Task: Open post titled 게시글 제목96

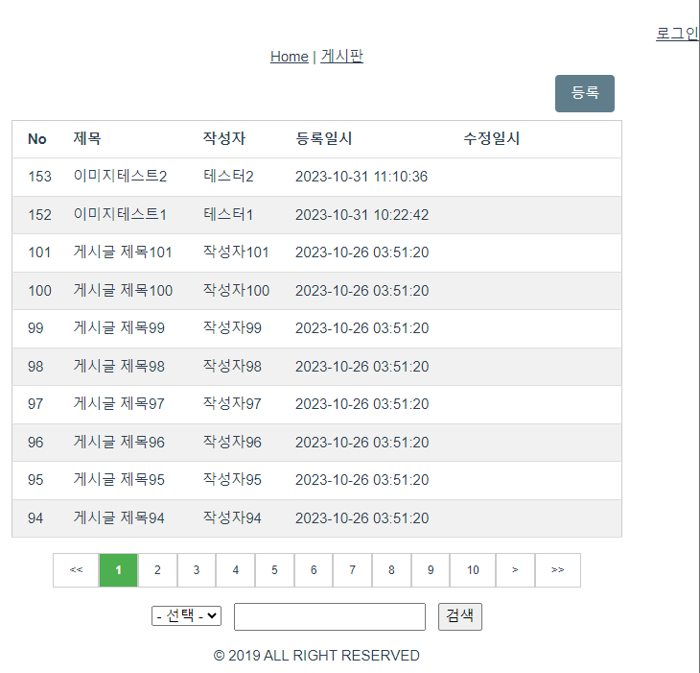Action: pos(119,443)
